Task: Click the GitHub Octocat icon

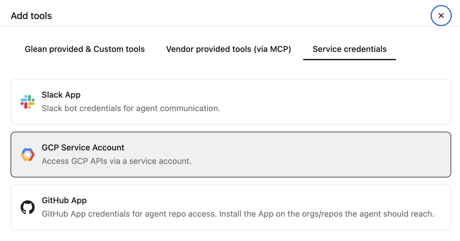Action: (x=28, y=207)
